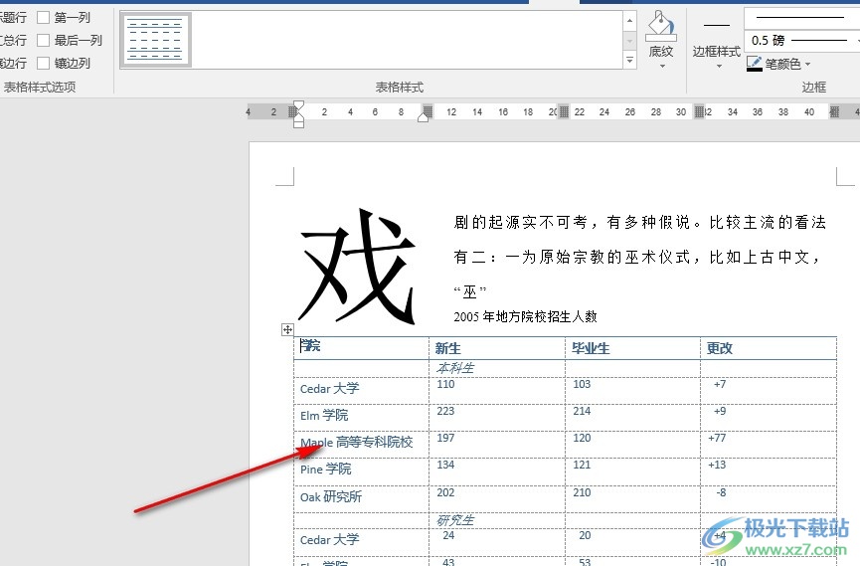Click the value 214 cell

click(x=632, y=418)
